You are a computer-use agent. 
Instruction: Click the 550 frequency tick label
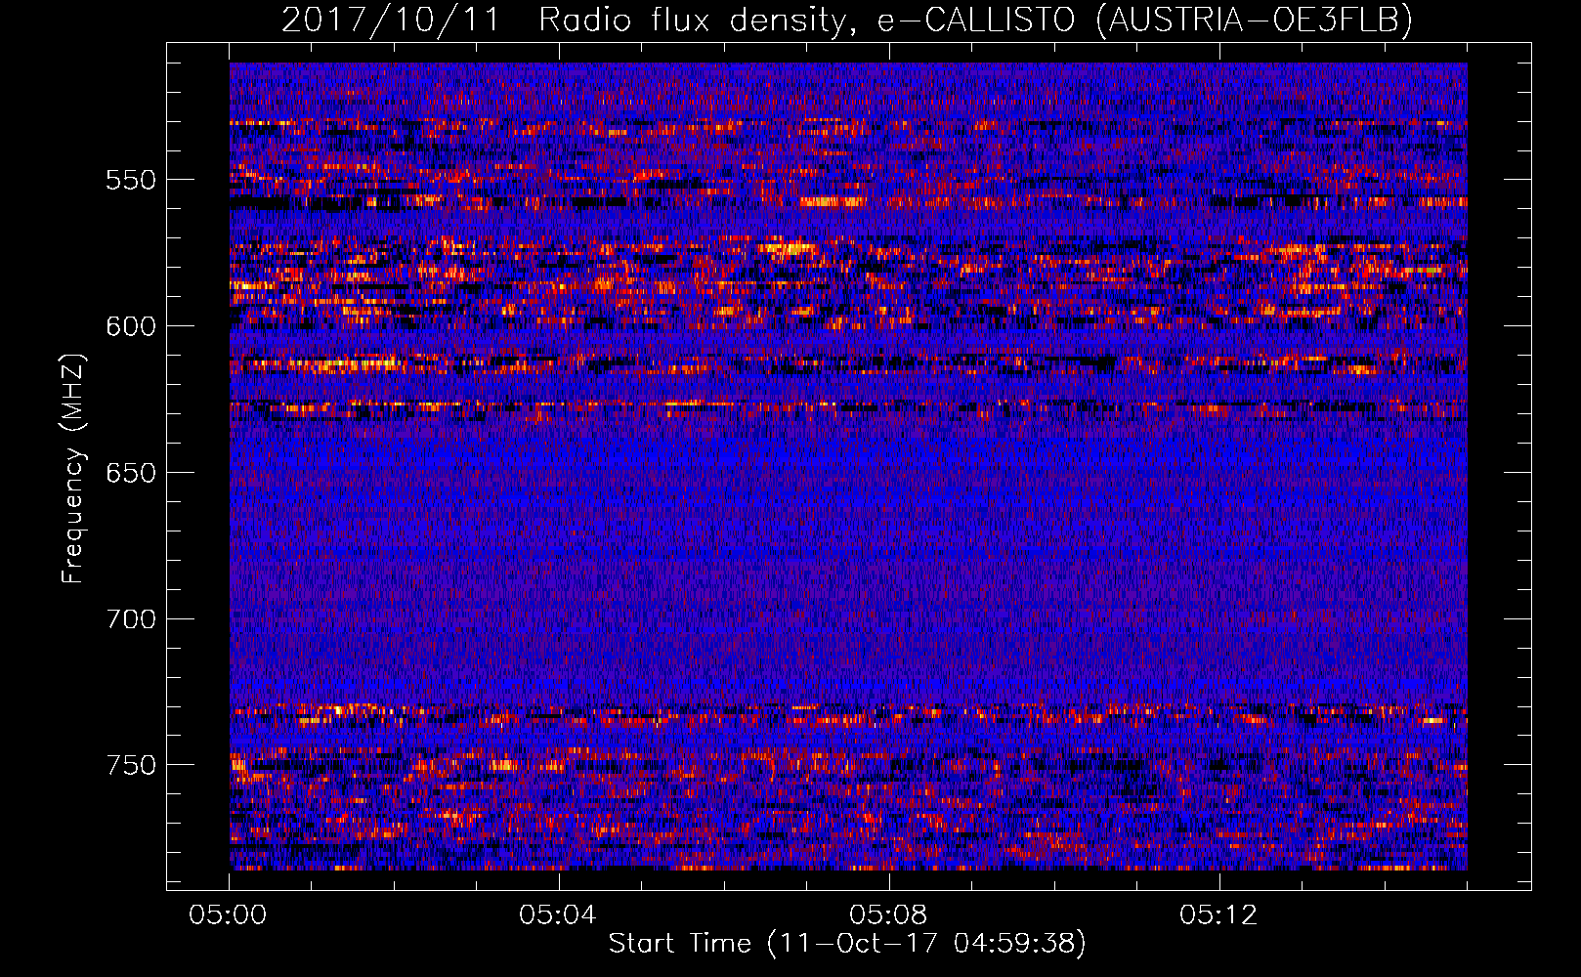click(x=131, y=180)
